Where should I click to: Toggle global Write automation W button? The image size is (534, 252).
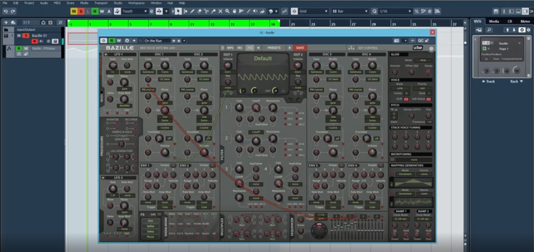(102, 11)
